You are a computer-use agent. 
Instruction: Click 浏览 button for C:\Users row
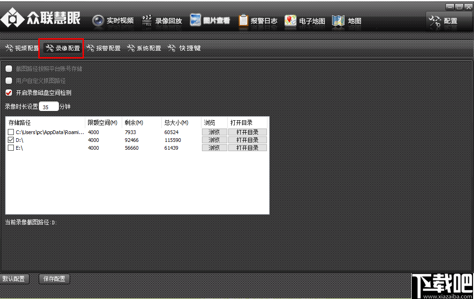pyautogui.click(x=214, y=132)
